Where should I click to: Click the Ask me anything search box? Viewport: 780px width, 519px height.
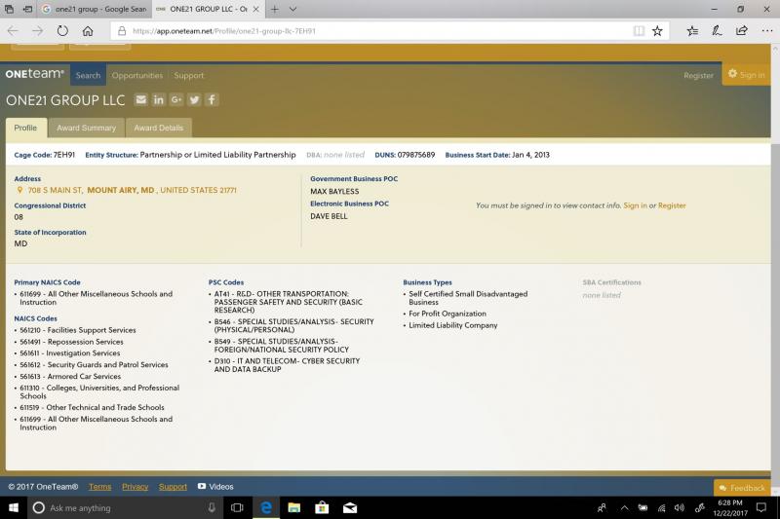coord(125,507)
